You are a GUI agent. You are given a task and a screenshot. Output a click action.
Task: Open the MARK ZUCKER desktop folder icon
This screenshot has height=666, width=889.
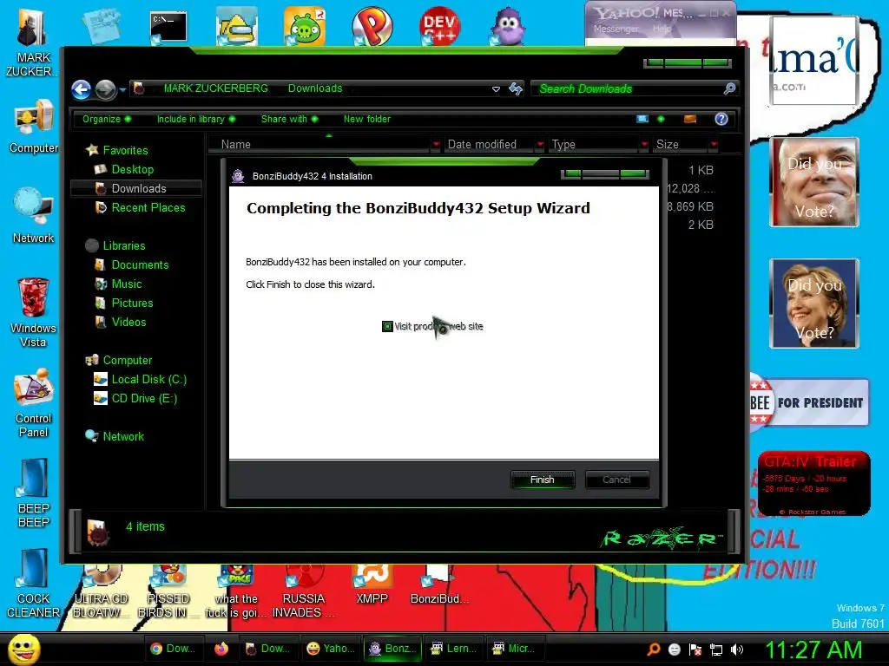click(x=32, y=42)
